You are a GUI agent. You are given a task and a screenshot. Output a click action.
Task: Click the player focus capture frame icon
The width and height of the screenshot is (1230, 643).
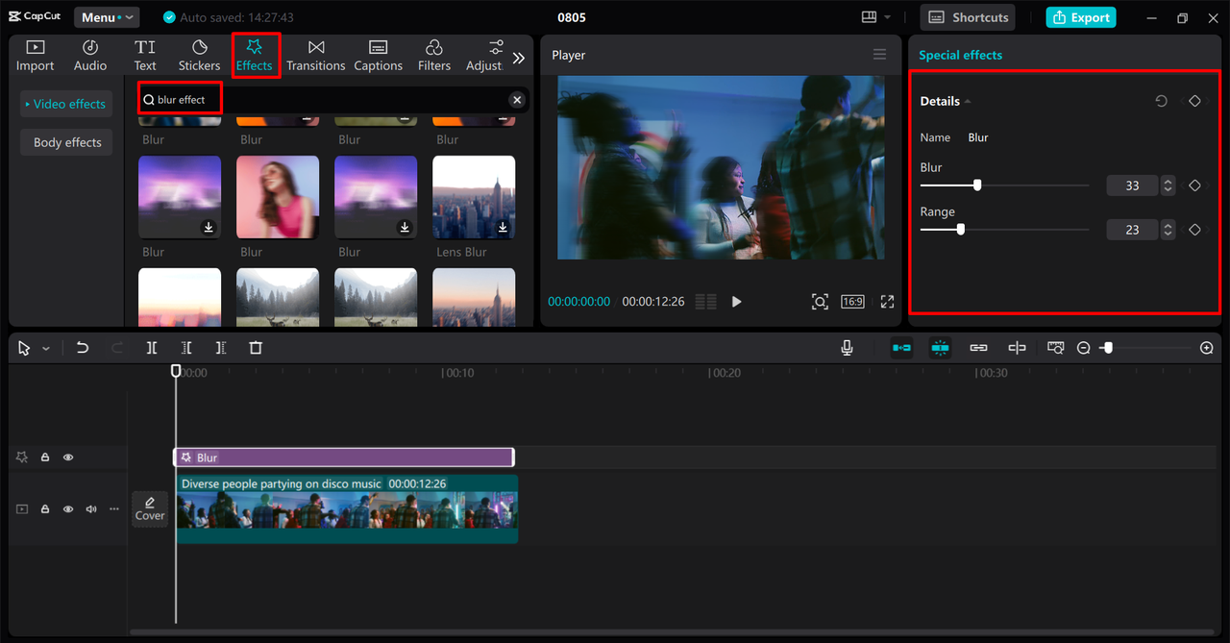point(820,302)
